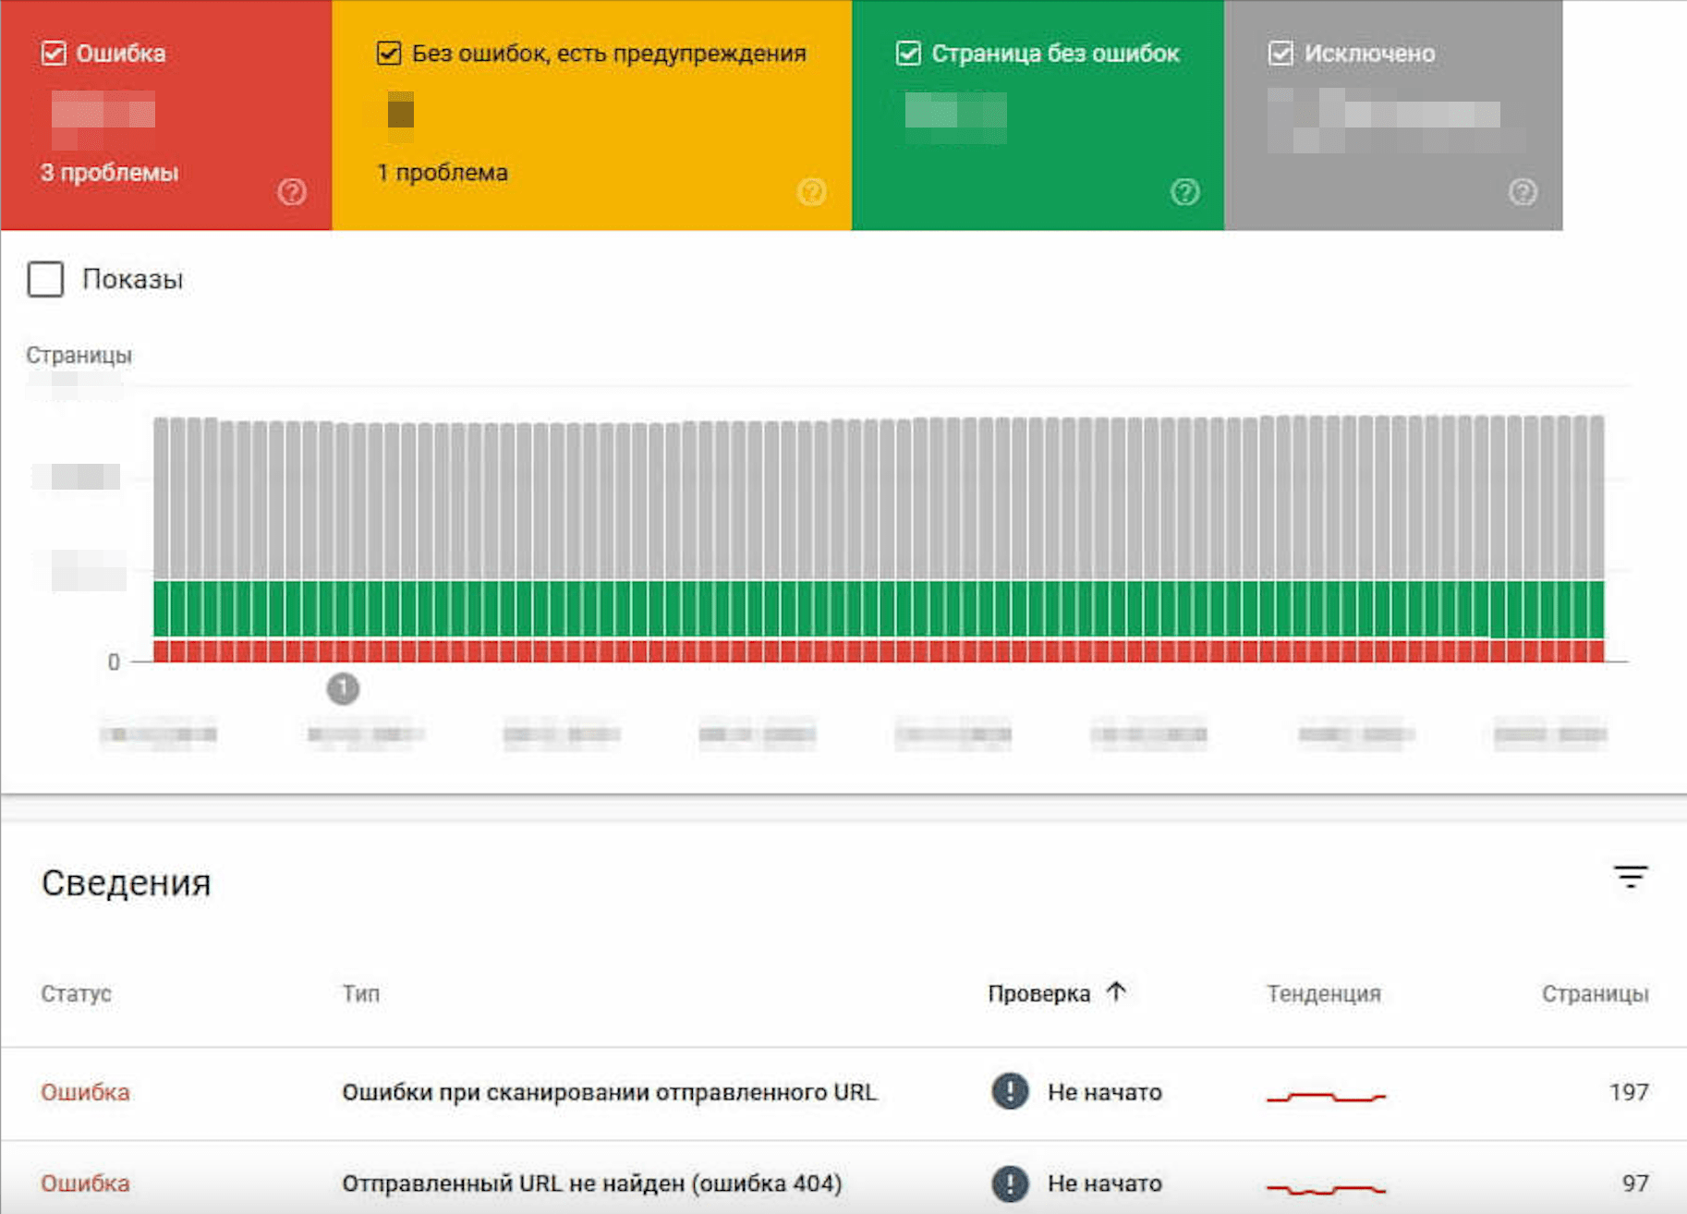Click the trend sparkline in 404 row

1326,1189
